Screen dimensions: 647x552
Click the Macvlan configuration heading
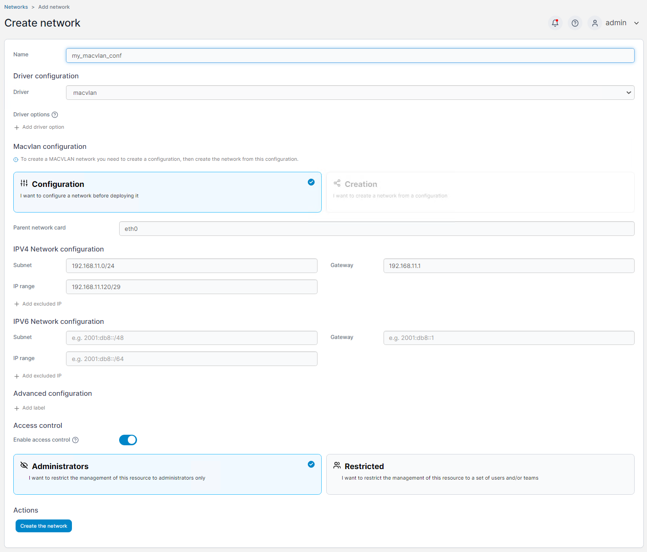[x=50, y=147]
